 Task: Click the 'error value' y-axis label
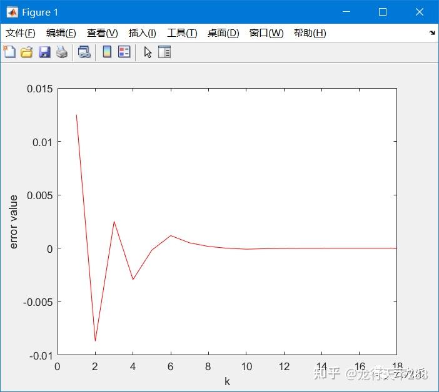[13, 222]
